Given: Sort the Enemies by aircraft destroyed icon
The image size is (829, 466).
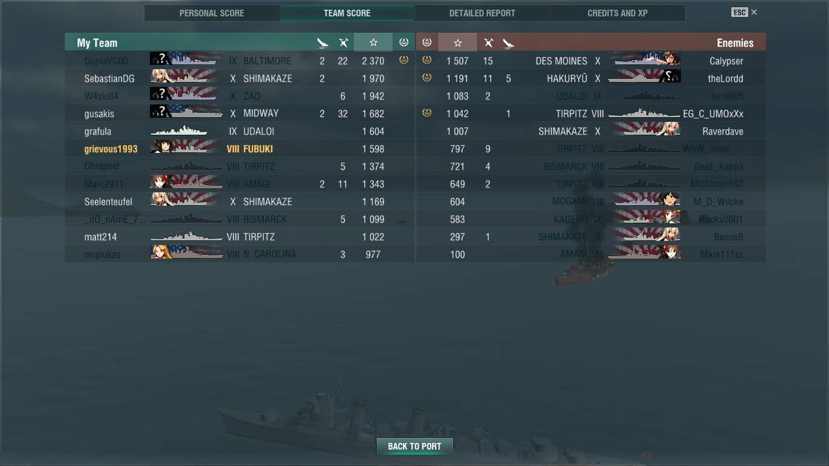Looking at the screenshot, I should pos(509,42).
